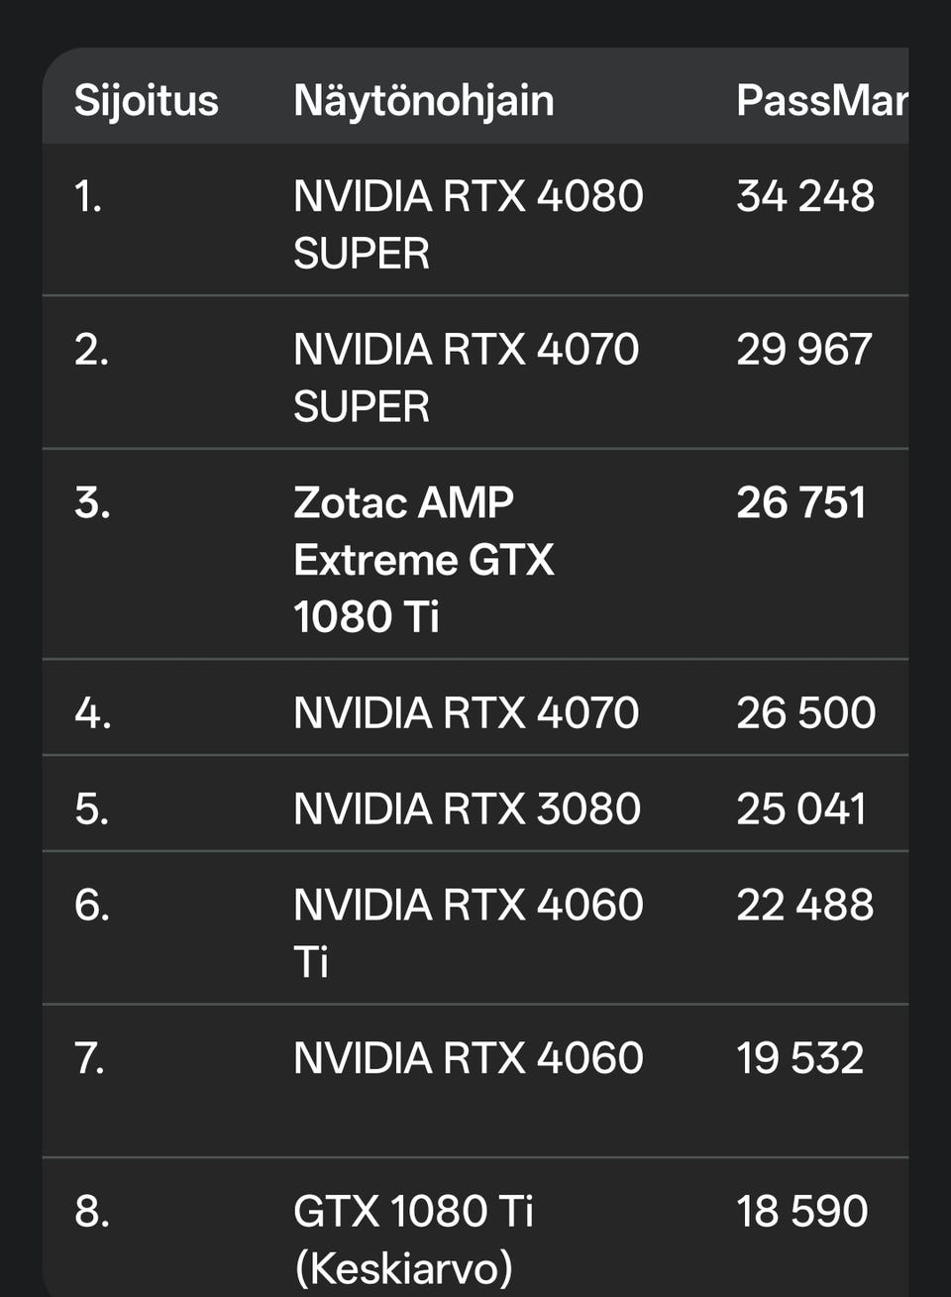Screen dimensions: 951x1297
Task: Click GTX 1080 Ti (Keskiarvo) entry
Action: [x=413, y=1239]
